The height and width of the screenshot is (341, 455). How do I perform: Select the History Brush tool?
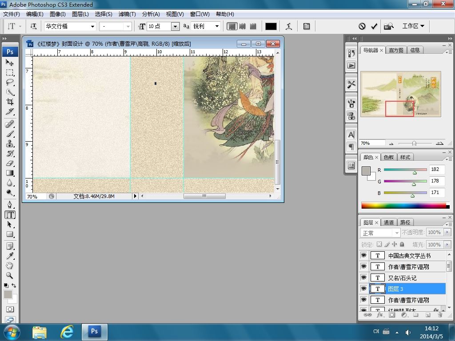pyautogui.click(x=10, y=153)
